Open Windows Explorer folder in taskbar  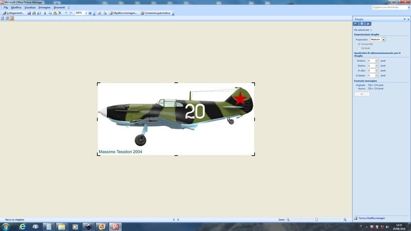[x=62, y=226]
